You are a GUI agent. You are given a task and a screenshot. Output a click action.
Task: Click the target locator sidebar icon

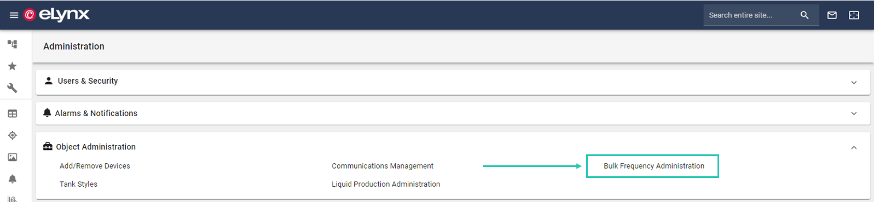pos(13,135)
